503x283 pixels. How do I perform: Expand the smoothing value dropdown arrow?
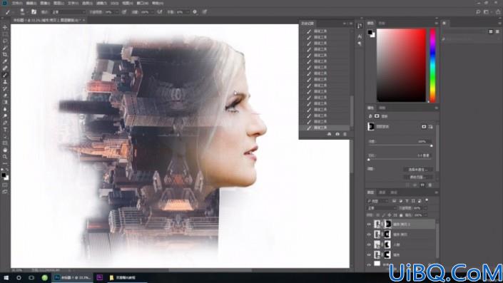(188, 12)
